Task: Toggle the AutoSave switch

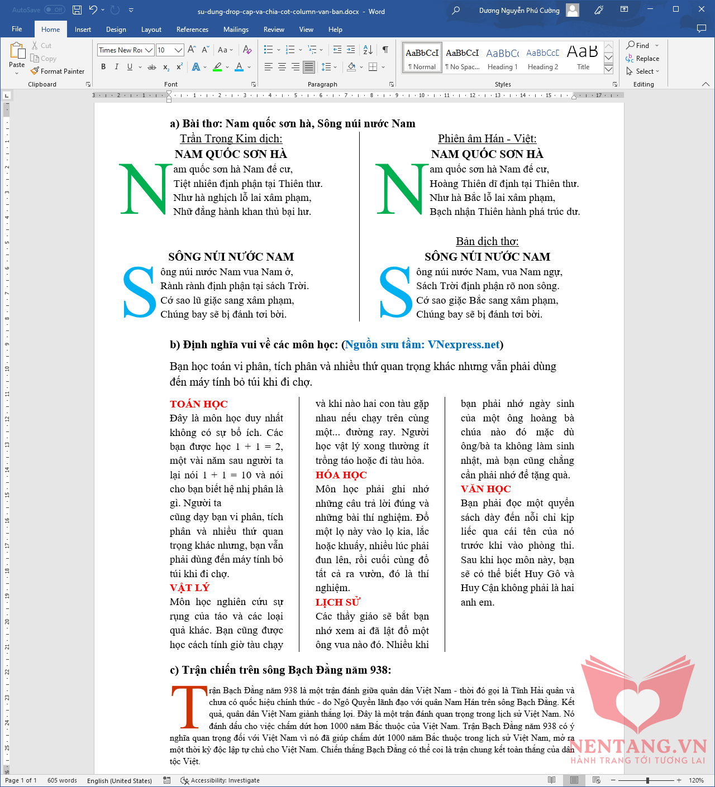Action: (x=54, y=10)
